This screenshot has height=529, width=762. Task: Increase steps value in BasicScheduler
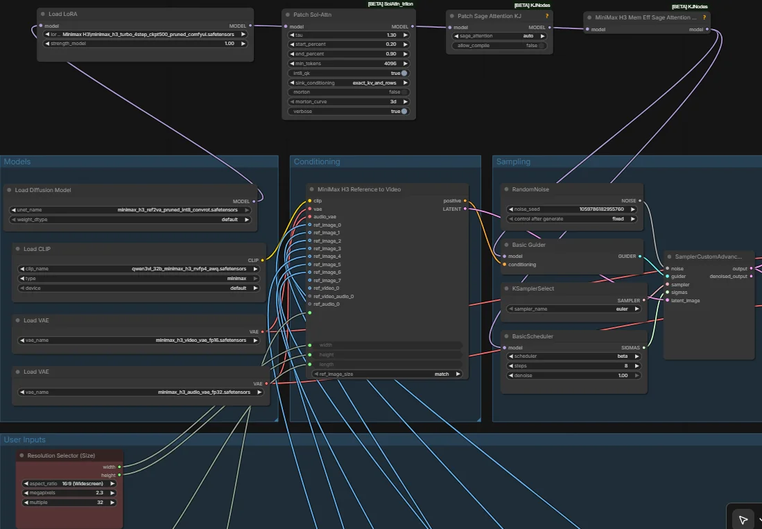(637, 366)
